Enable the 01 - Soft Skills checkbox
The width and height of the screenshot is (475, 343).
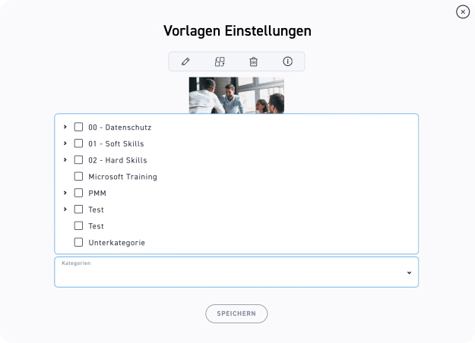tap(78, 143)
